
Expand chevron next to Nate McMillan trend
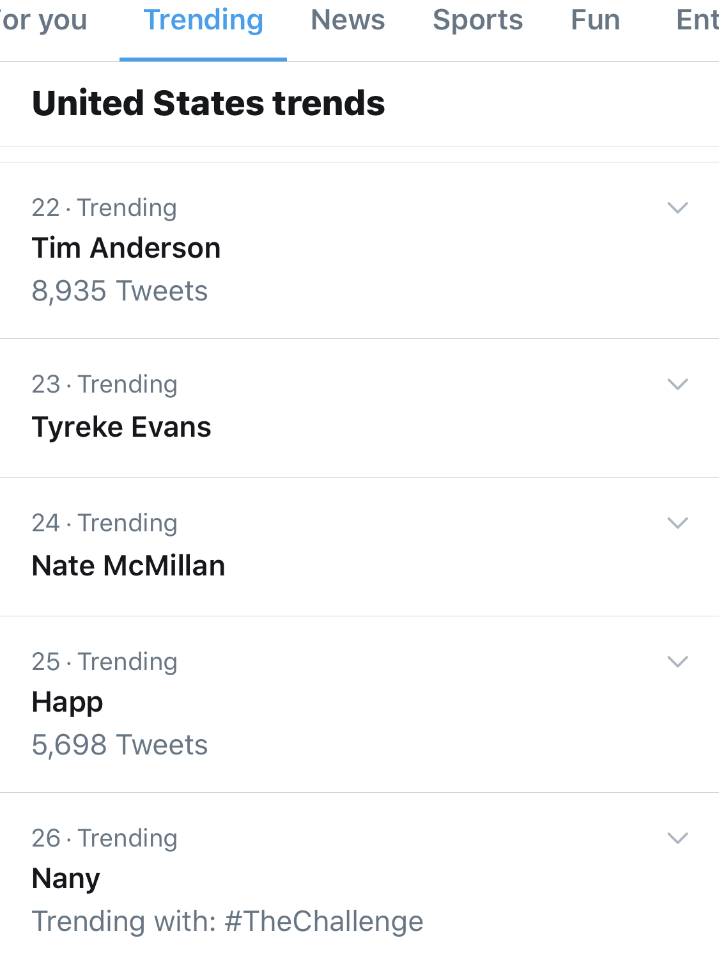tap(677, 523)
